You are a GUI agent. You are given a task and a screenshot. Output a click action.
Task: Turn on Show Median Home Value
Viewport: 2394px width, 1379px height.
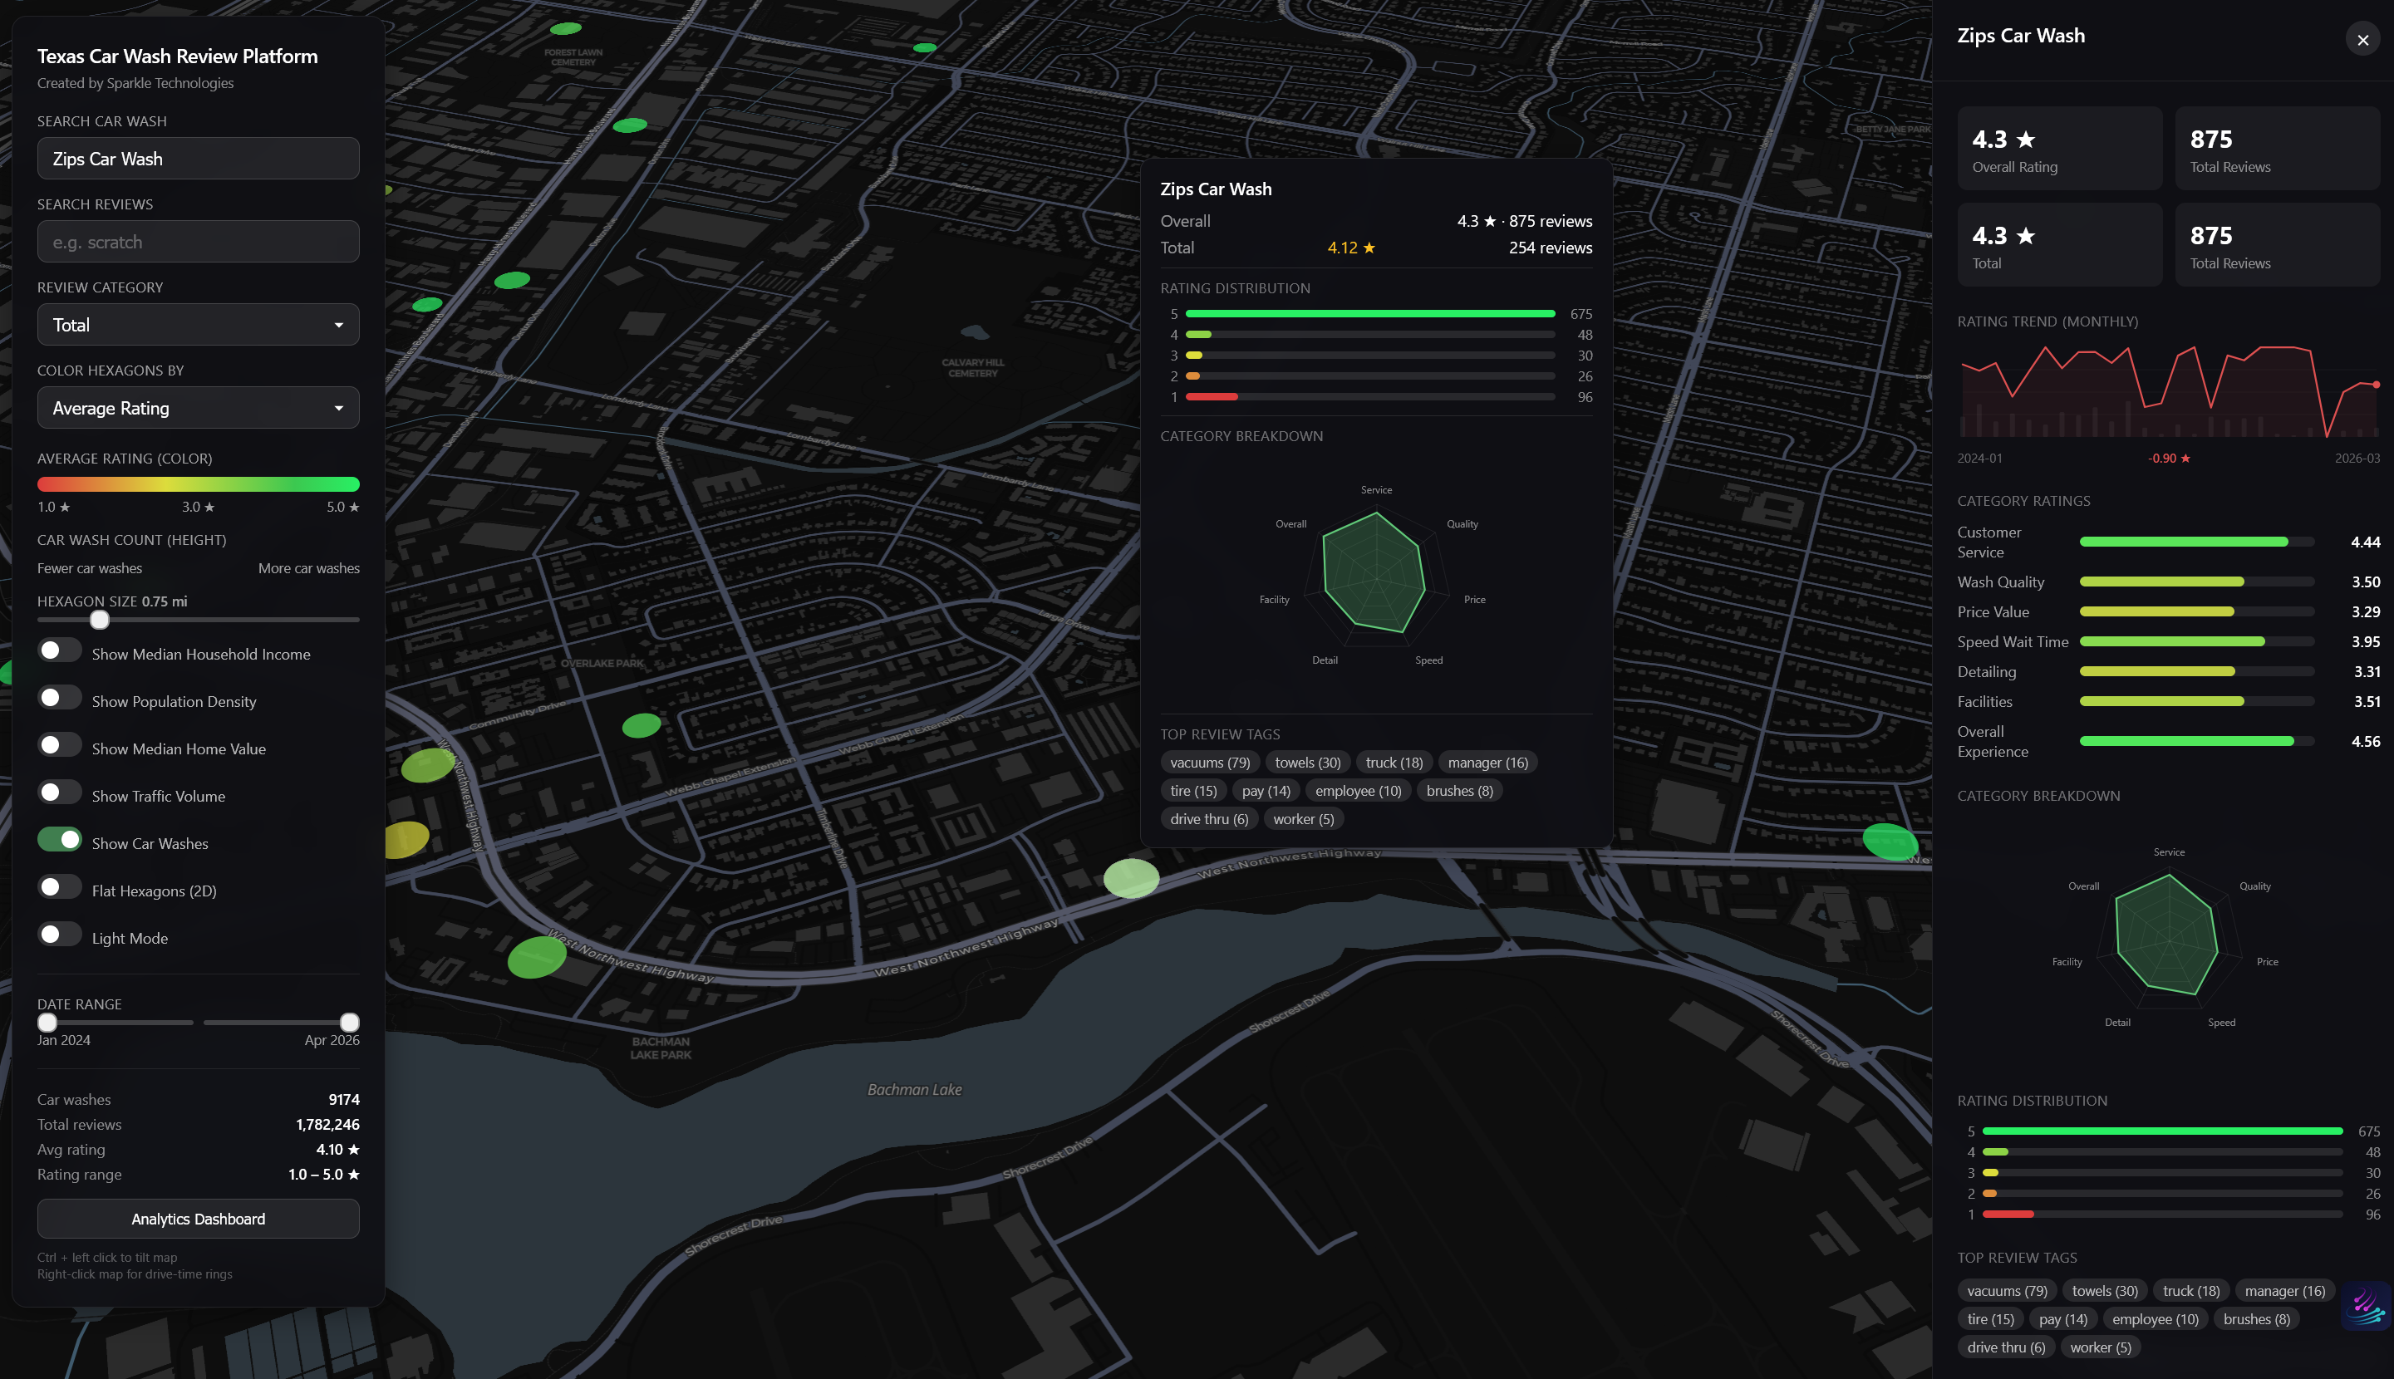[x=60, y=745]
